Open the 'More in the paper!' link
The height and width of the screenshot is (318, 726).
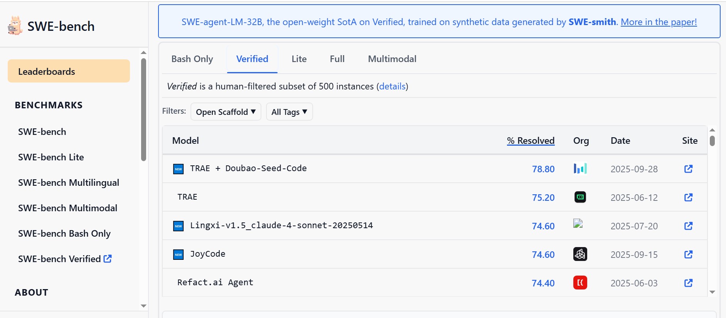coord(659,22)
